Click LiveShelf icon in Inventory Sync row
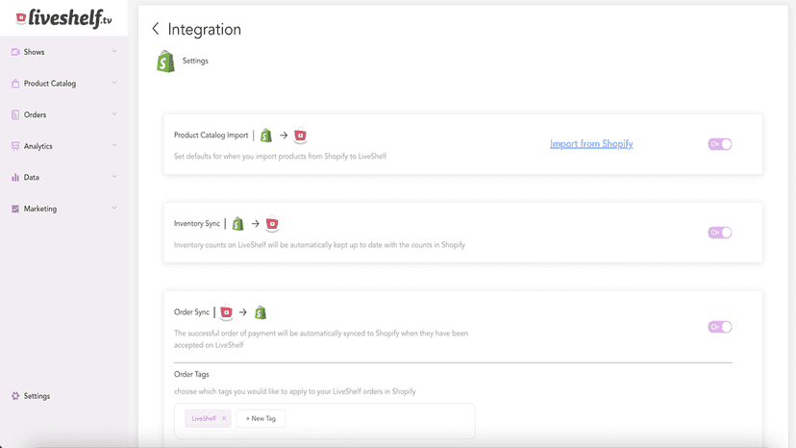Image resolution: width=796 pixels, height=448 pixels. coord(272,224)
